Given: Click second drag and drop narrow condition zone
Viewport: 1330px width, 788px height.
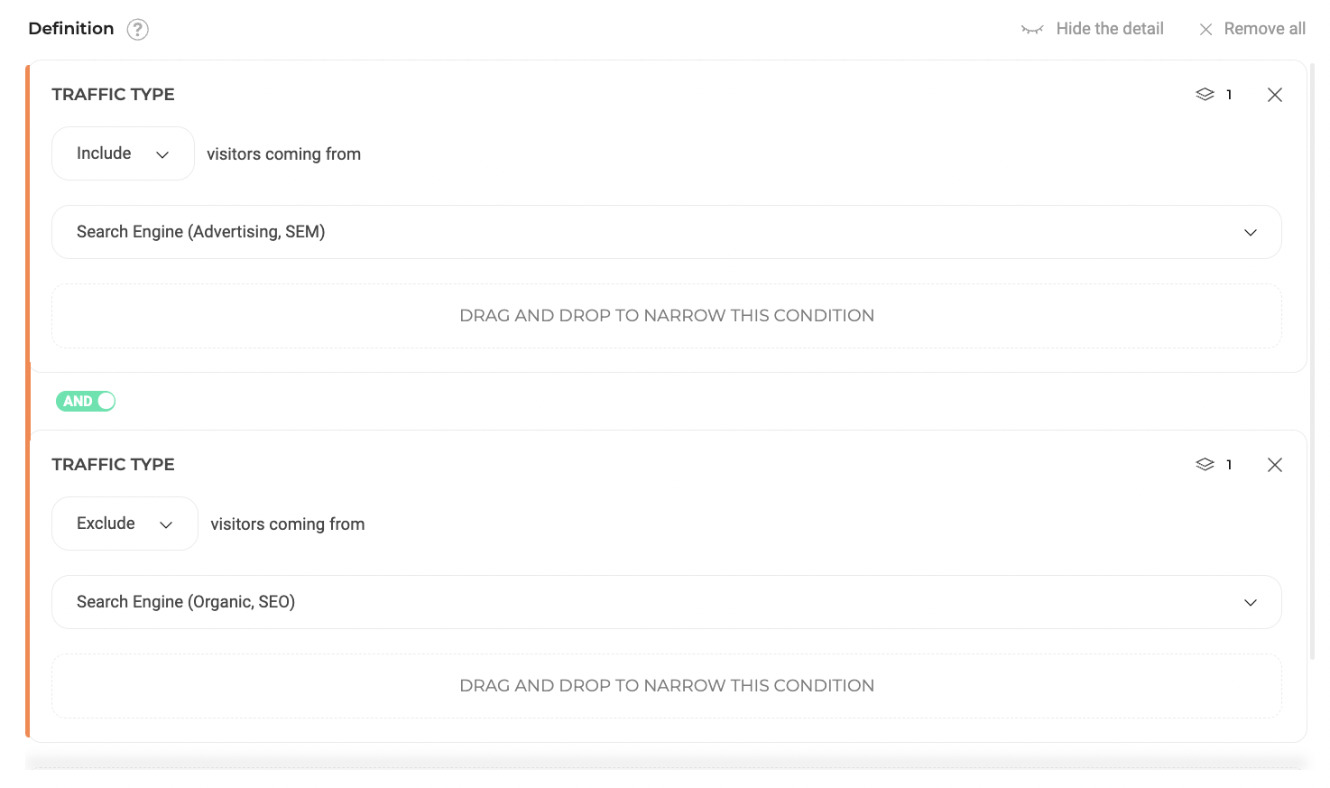Looking at the screenshot, I should pos(666,686).
